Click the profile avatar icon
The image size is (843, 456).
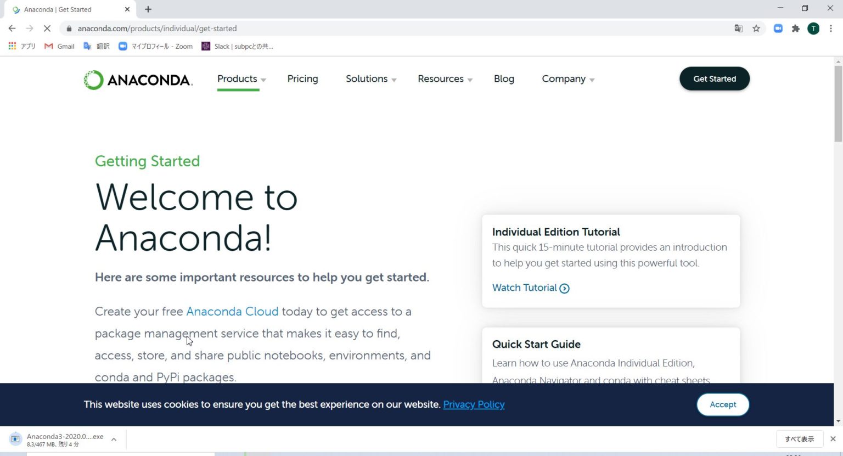pos(813,28)
